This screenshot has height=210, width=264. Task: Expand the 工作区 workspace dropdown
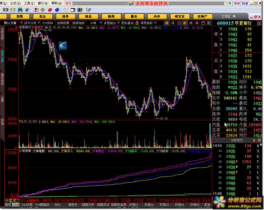click(x=234, y=16)
